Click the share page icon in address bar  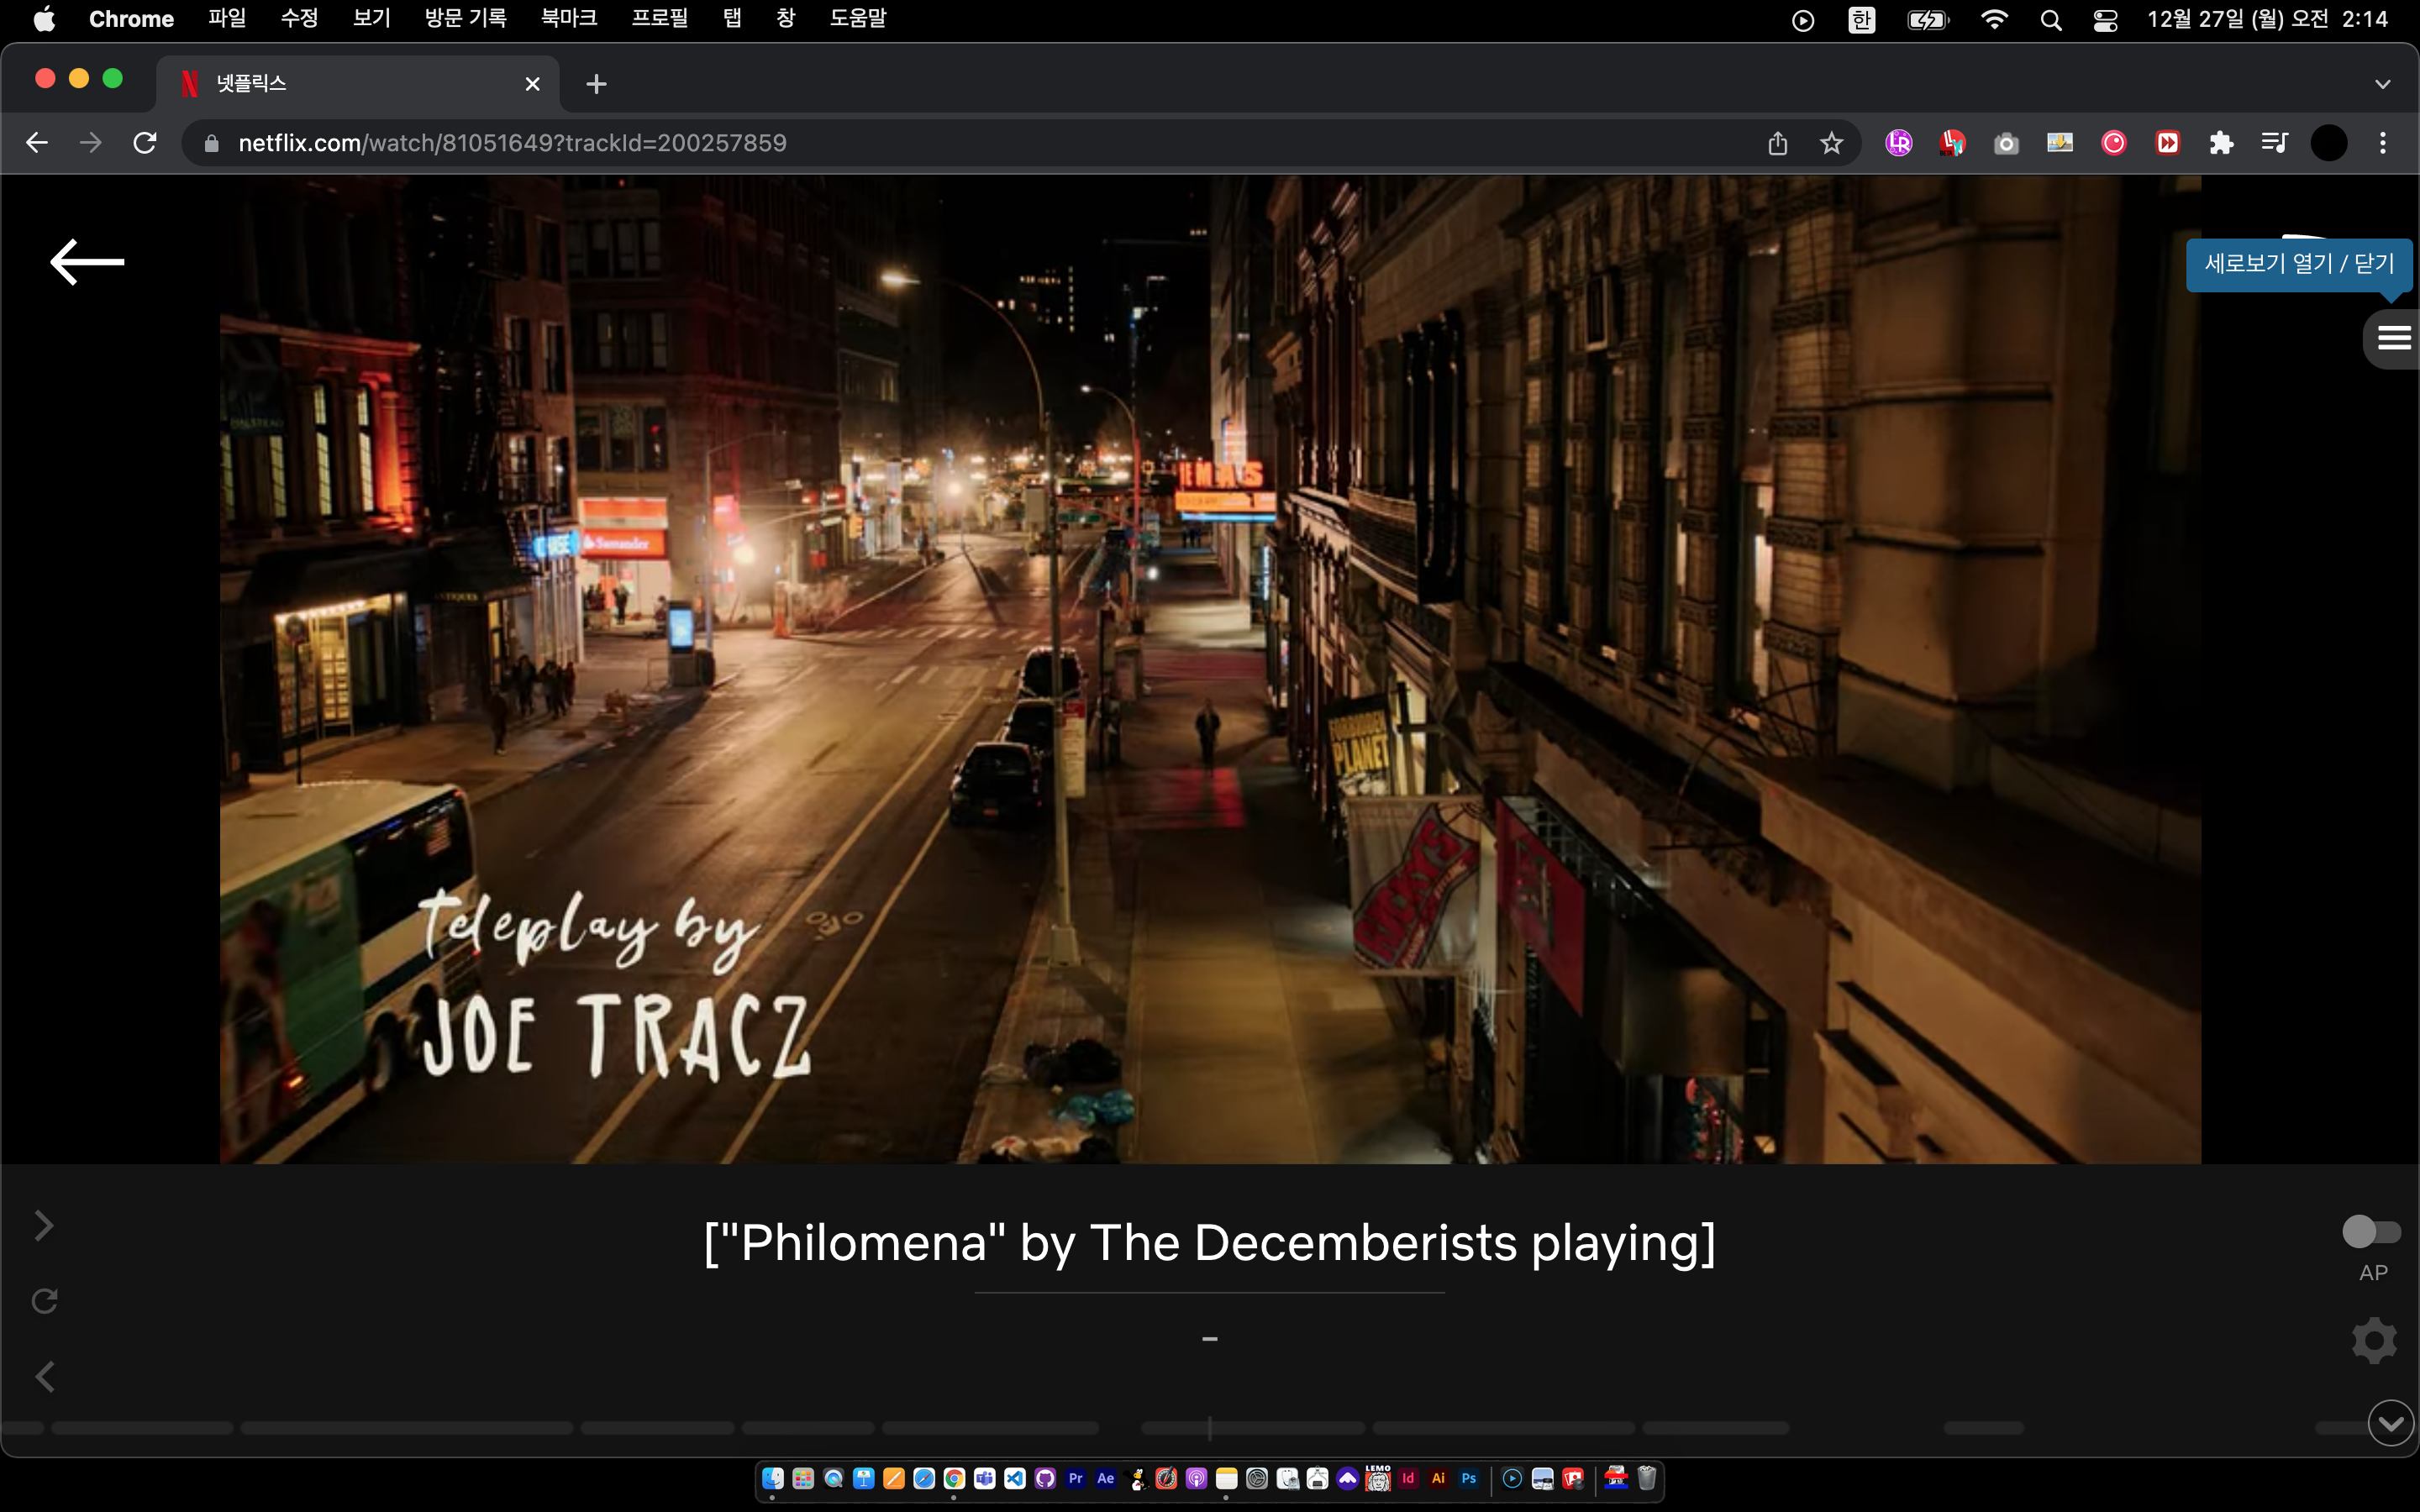coord(1777,143)
